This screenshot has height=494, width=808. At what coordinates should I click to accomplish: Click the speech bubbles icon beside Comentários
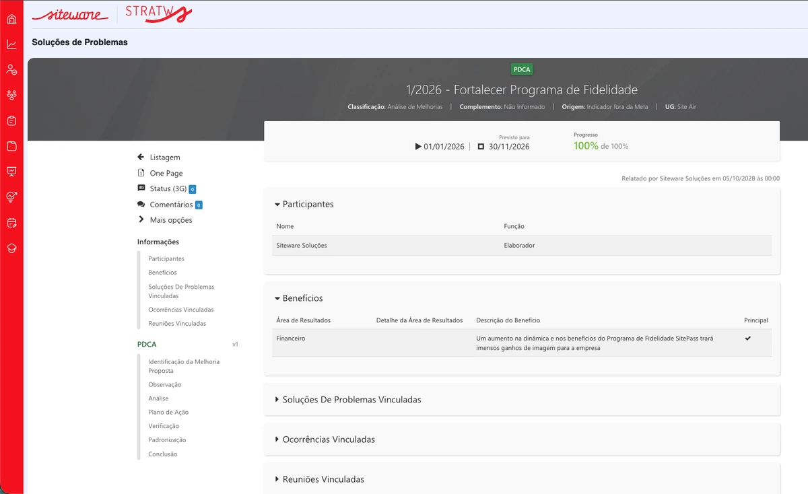(141, 204)
